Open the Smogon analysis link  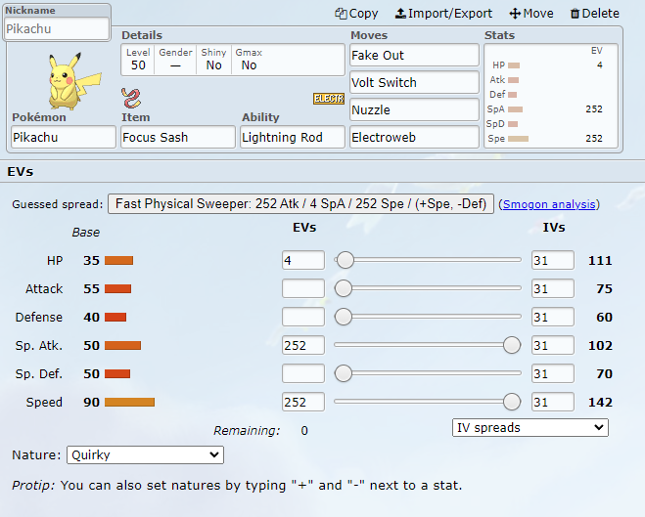coord(548,205)
